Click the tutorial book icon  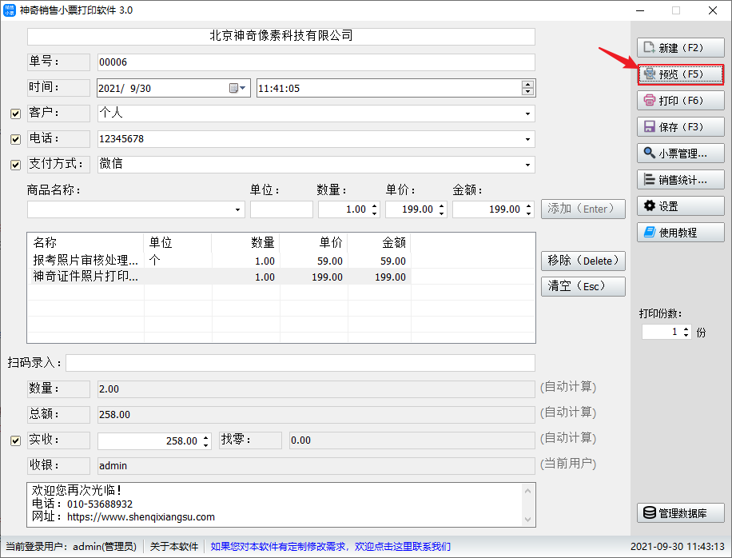650,232
